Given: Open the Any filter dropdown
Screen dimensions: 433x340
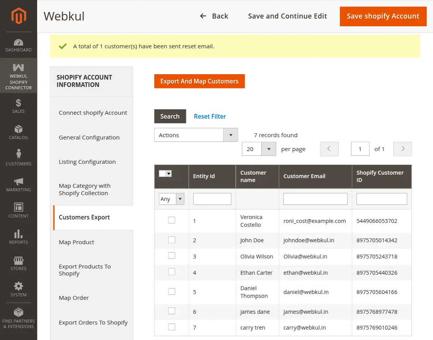Looking at the screenshot, I should 172,199.
